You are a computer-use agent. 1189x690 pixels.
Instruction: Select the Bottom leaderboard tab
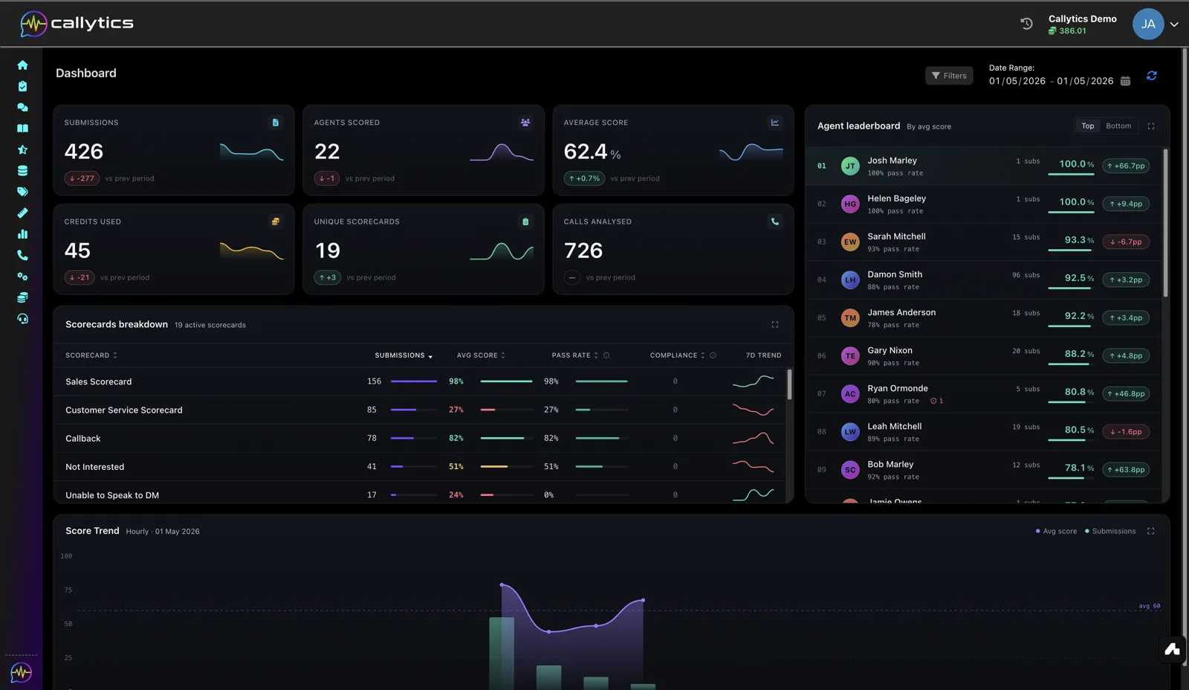pyautogui.click(x=1118, y=126)
